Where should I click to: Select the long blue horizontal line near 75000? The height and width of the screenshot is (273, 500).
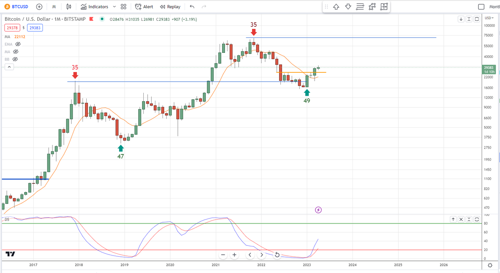point(341,37)
